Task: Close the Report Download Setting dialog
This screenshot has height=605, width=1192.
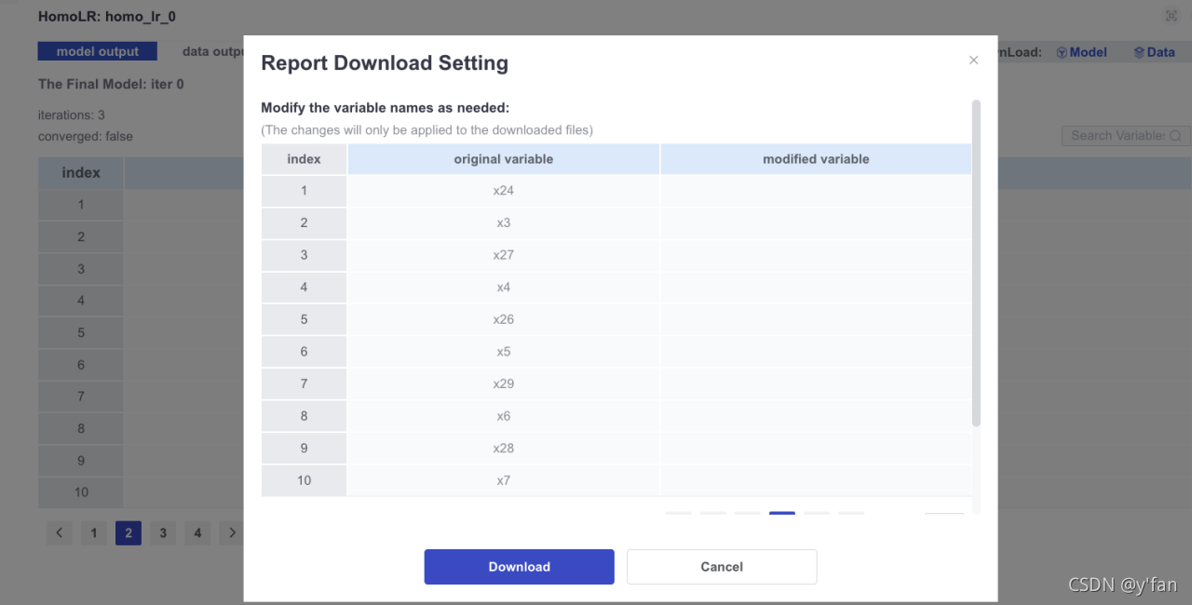Action: click(x=973, y=60)
